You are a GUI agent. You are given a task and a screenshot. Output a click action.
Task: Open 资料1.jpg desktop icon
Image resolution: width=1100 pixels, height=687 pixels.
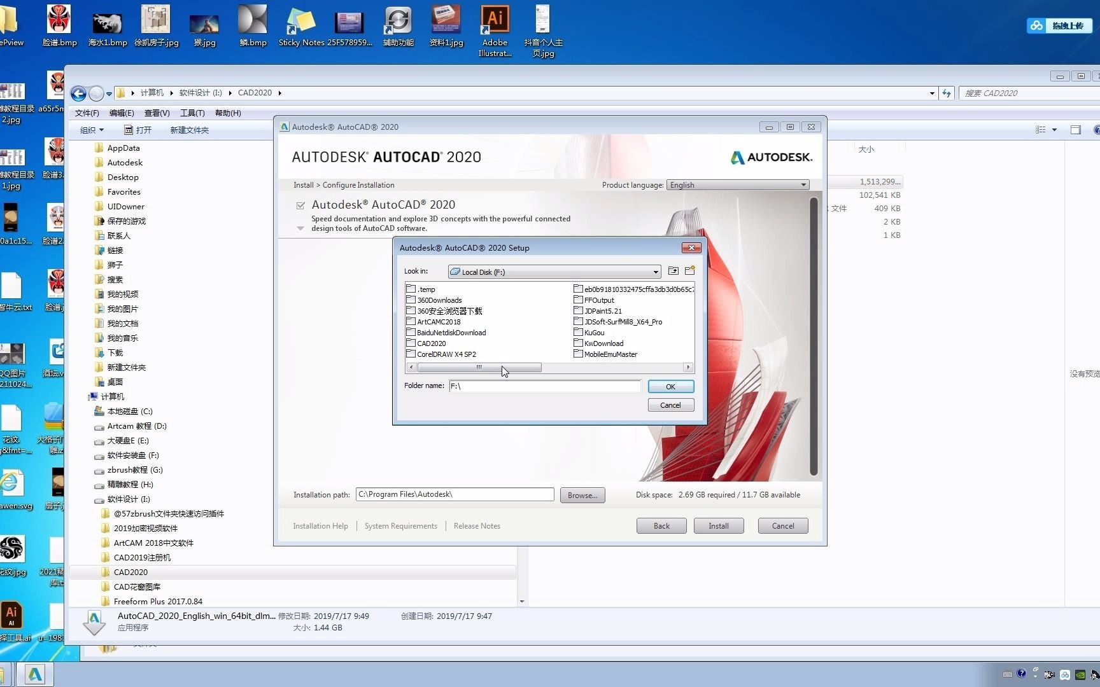coord(446,25)
